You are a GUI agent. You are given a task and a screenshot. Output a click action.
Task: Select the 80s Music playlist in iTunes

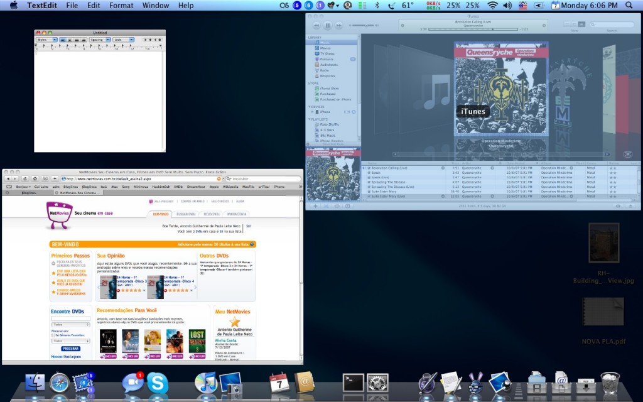(x=328, y=136)
